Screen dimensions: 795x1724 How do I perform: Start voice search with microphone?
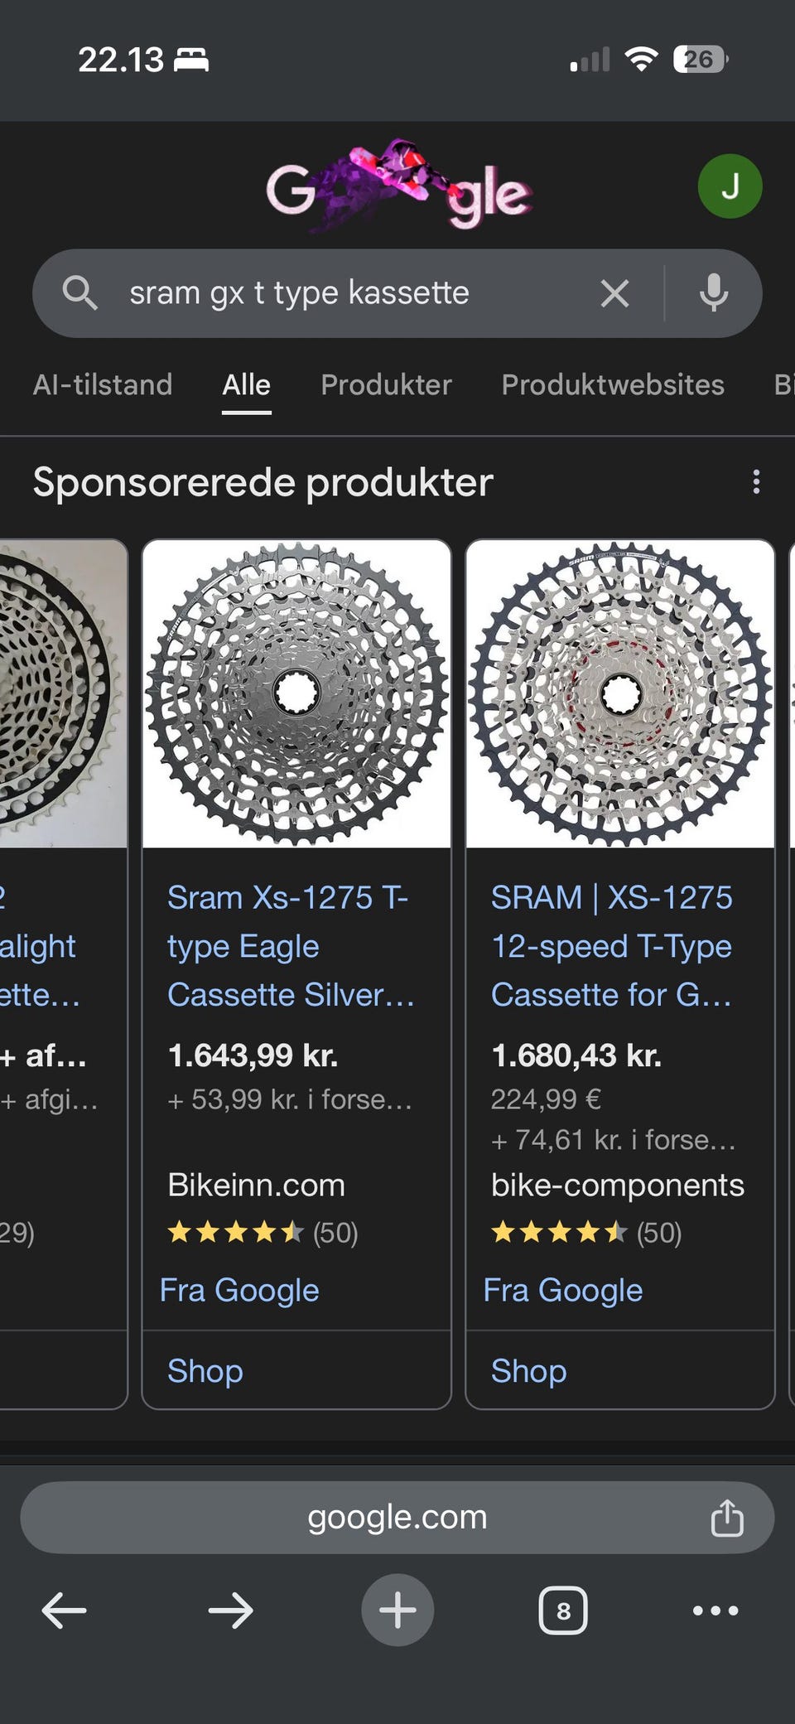pos(713,293)
